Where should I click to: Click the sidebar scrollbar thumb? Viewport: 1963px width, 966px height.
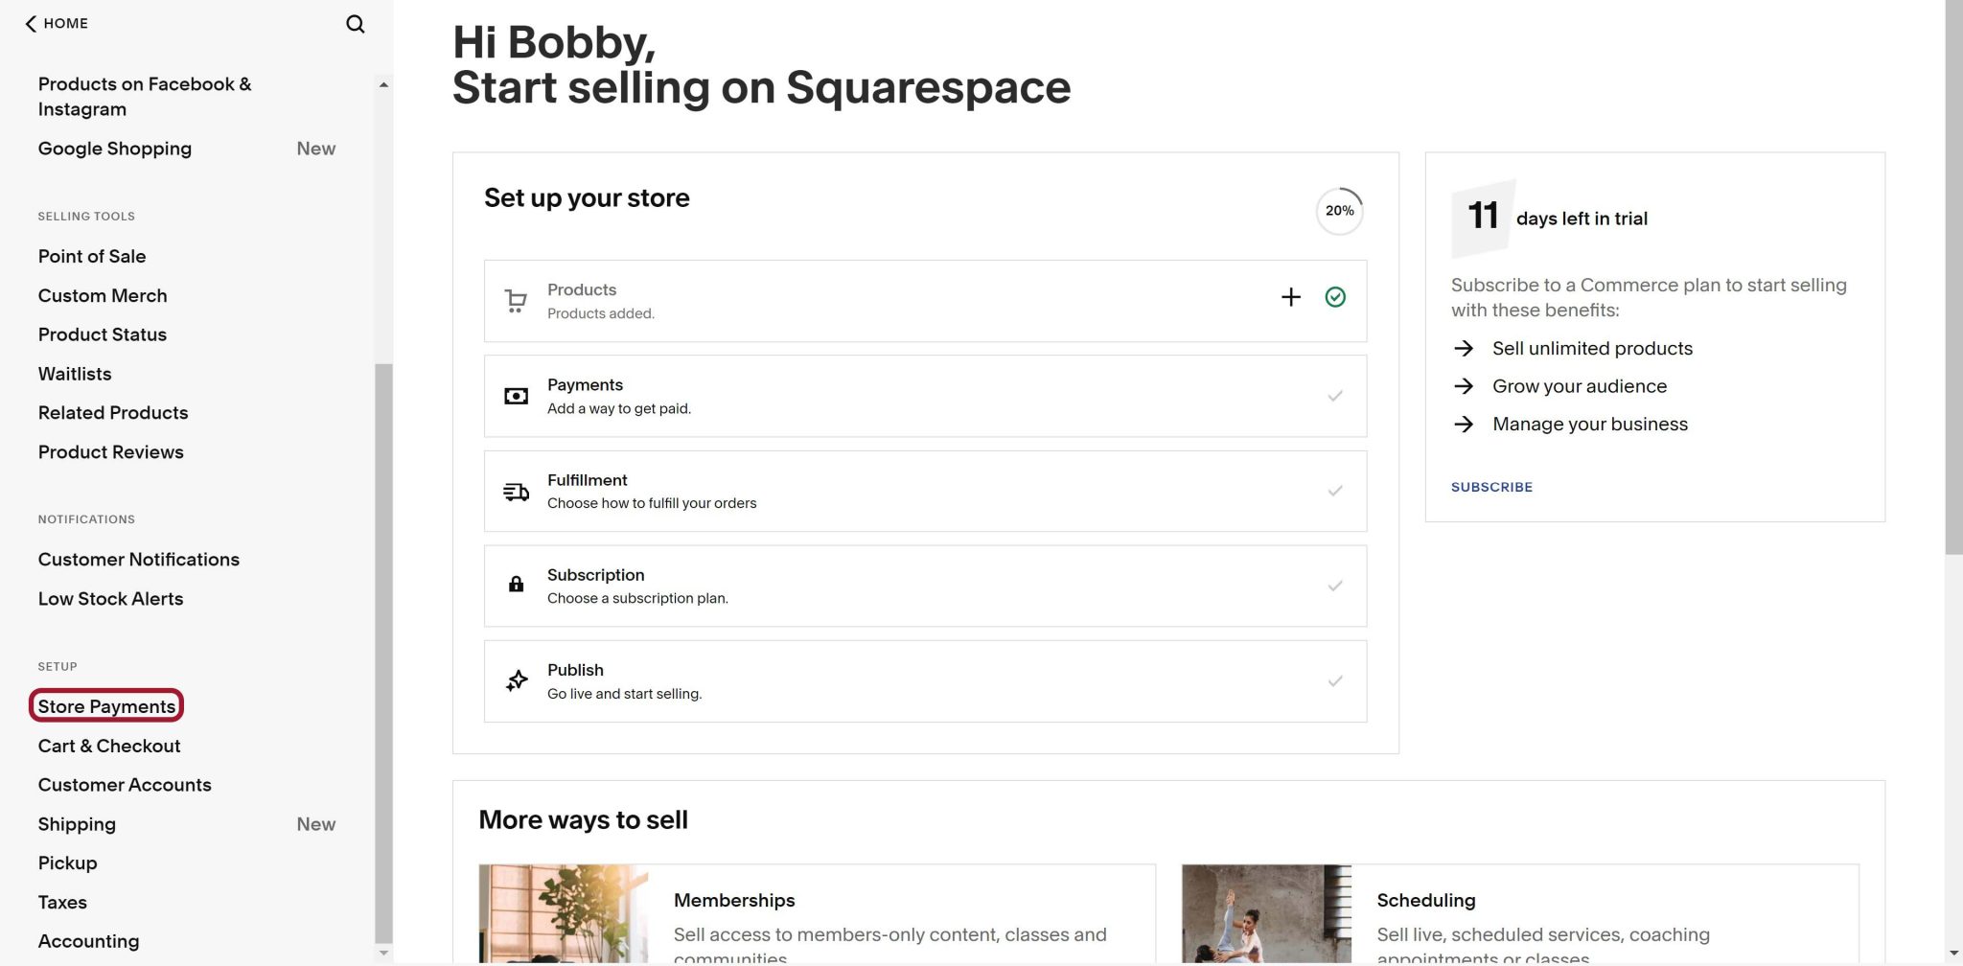(383, 654)
